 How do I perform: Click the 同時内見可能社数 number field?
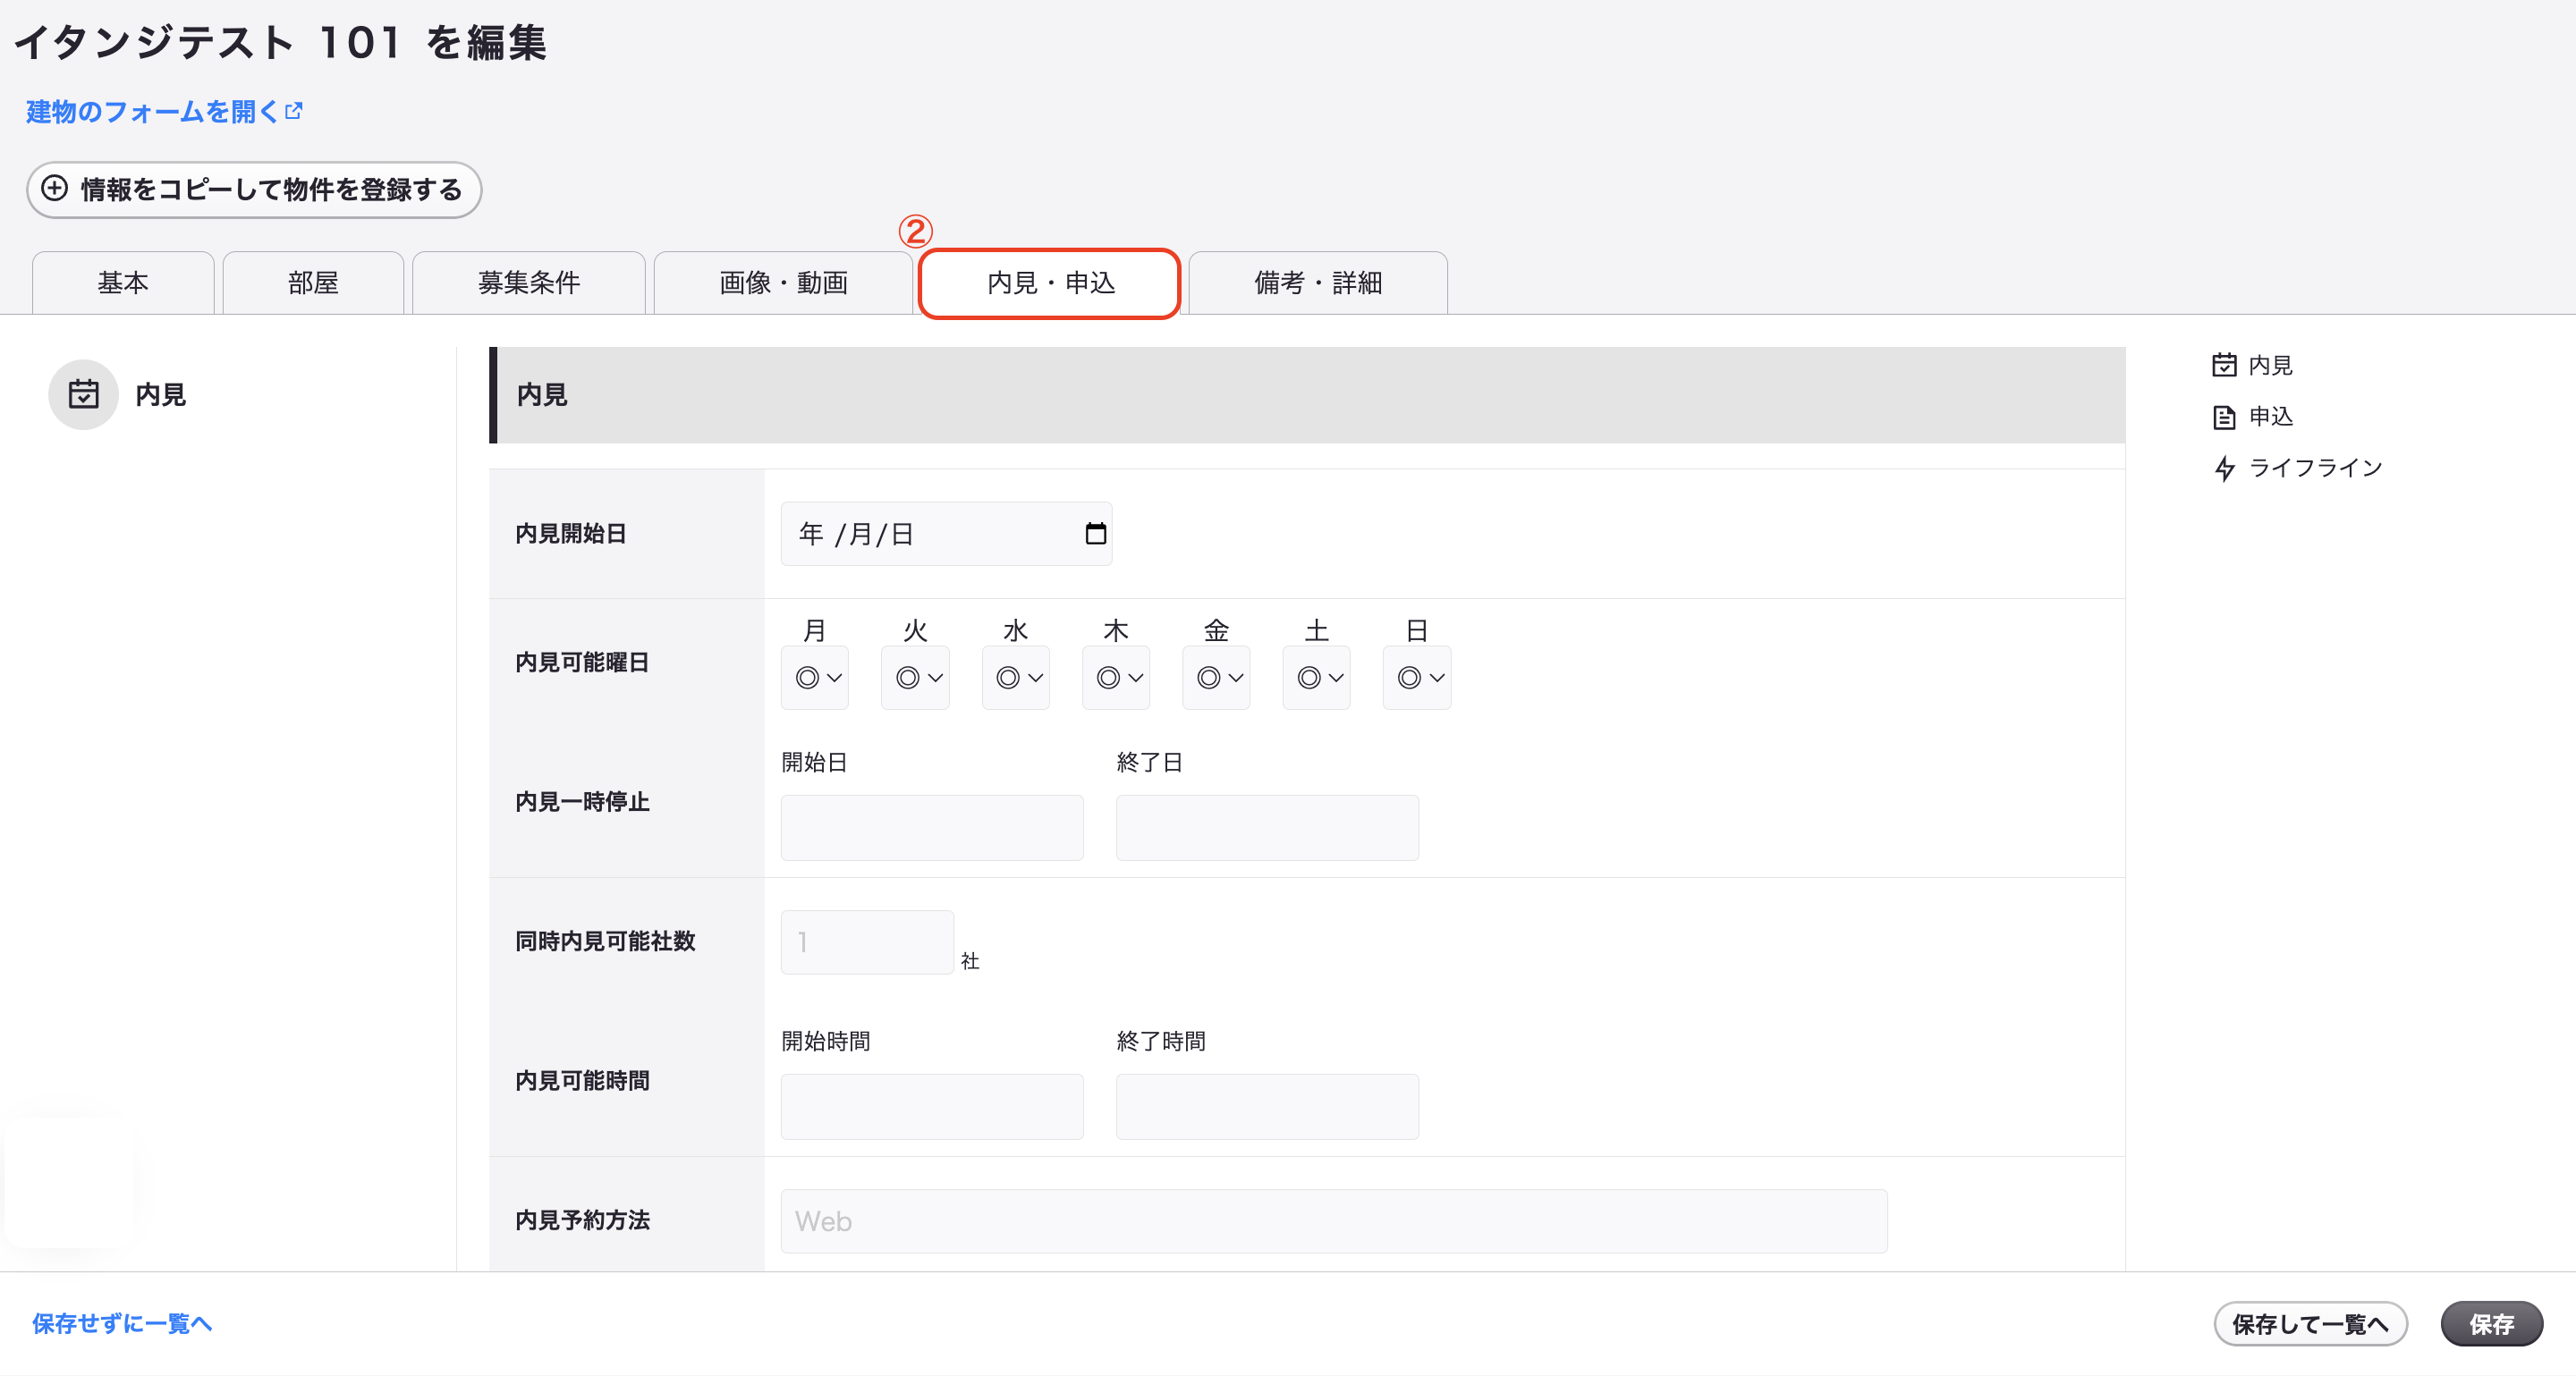tap(867, 942)
